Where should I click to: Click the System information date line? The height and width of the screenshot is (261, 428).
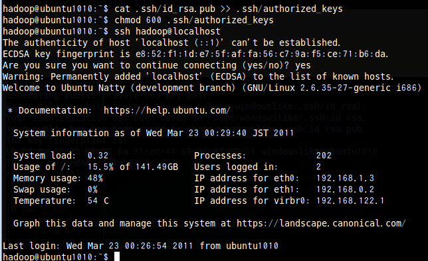pos(154,133)
